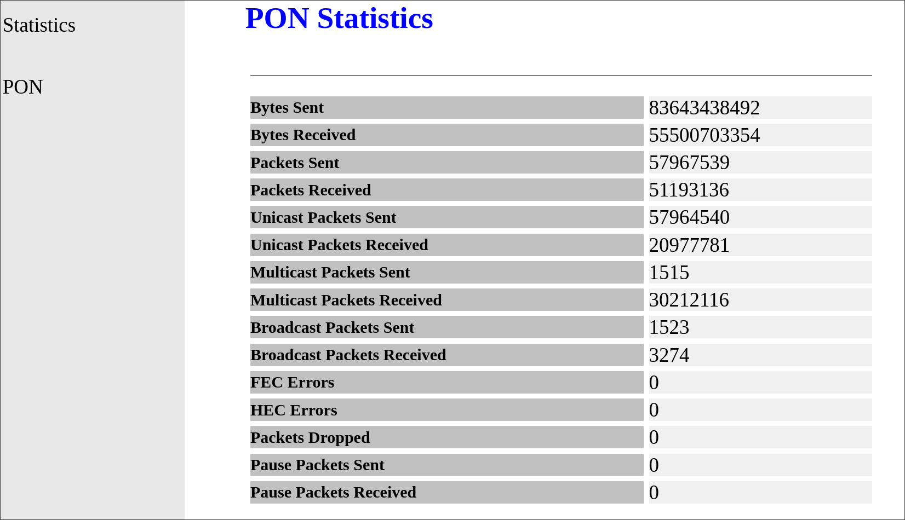Image resolution: width=905 pixels, height=520 pixels.
Task: Click the HEC Errors label
Action: tap(294, 410)
